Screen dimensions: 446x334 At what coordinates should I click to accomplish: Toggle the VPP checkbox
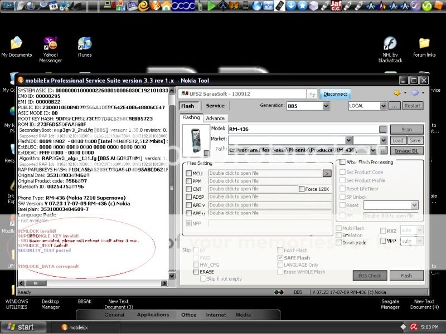tap(383, 241)
